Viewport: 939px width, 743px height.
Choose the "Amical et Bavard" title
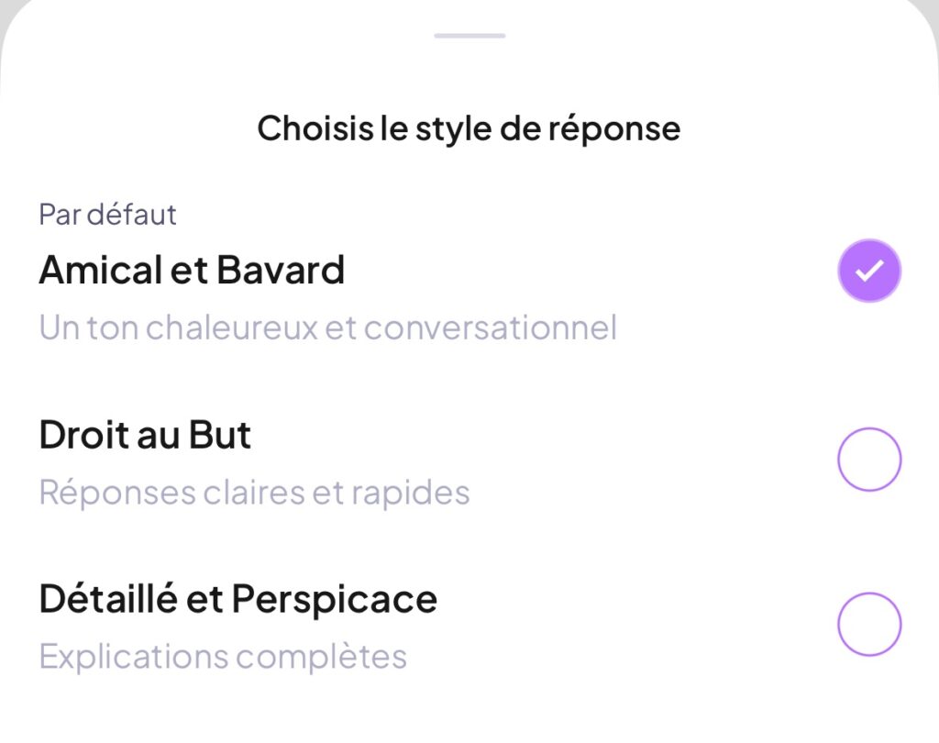point(192,270)
